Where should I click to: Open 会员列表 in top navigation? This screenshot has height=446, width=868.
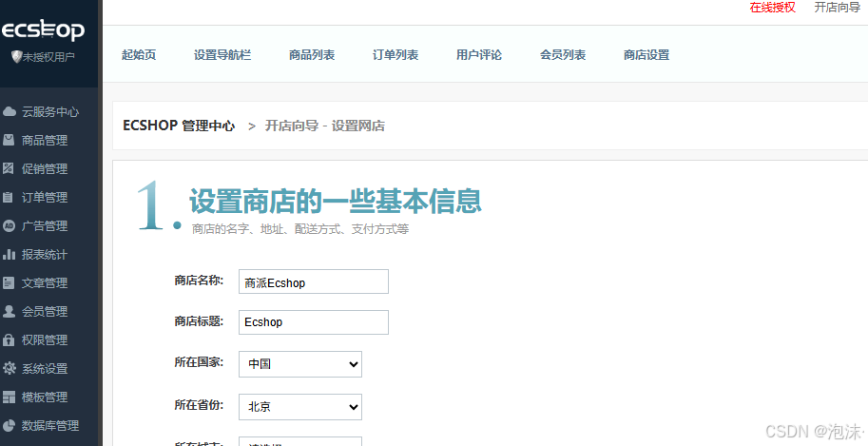click(563, 55)
